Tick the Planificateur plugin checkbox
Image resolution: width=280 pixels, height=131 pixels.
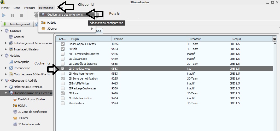(63, 103)
